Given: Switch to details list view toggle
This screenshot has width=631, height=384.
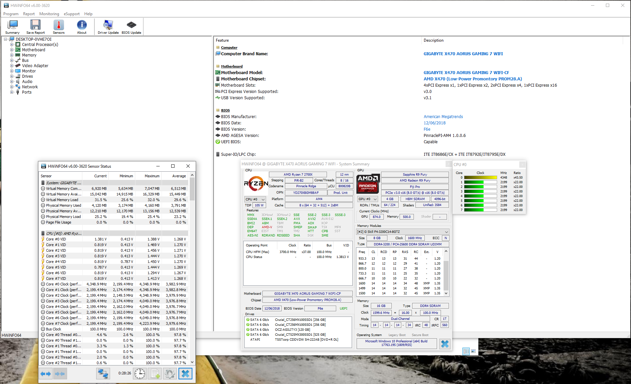Looking at the screenshot, I should point(466,351).
